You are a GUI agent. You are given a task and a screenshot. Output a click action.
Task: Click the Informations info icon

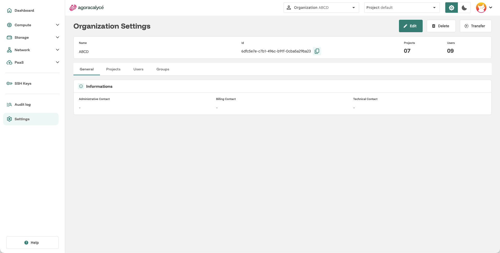[81, 86]
